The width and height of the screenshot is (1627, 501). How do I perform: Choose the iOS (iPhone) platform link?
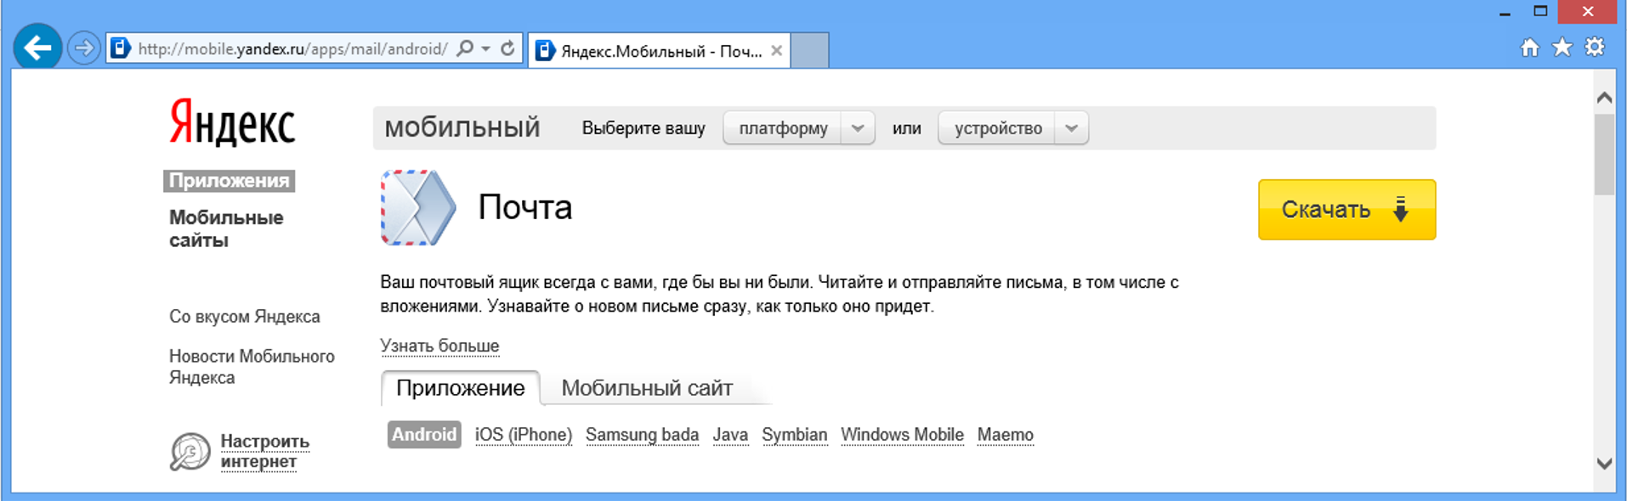click(x=523, y=435)
